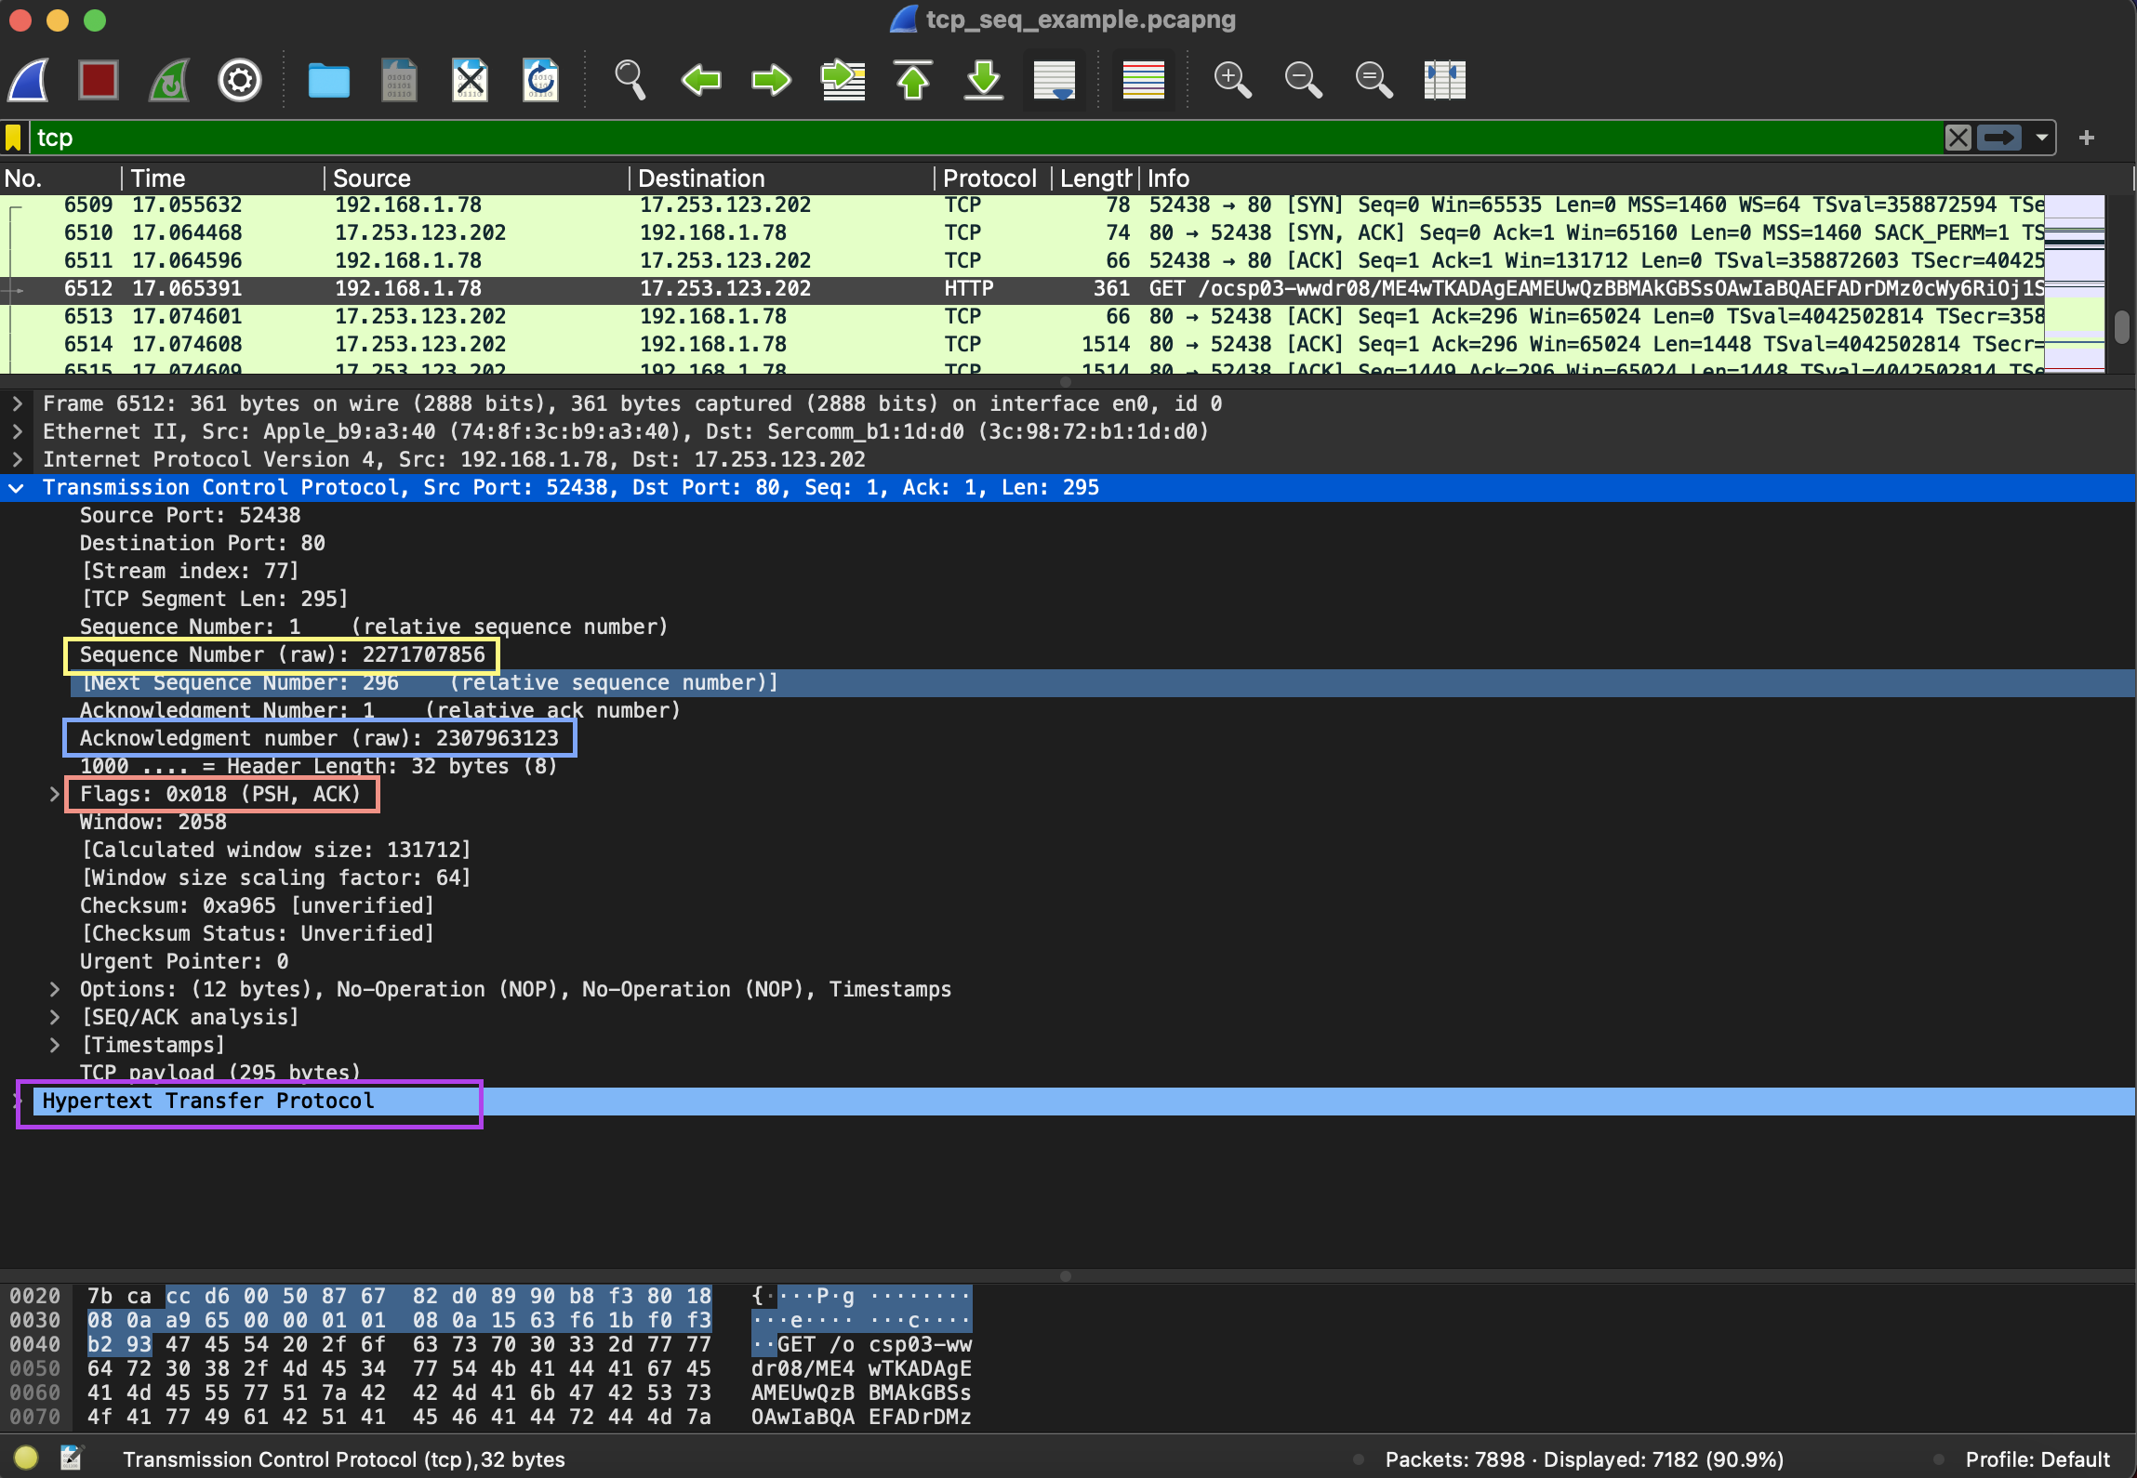This screenshot has height=1478, width=2137.
Task: Sort by the Time column header
Action: 223,178
